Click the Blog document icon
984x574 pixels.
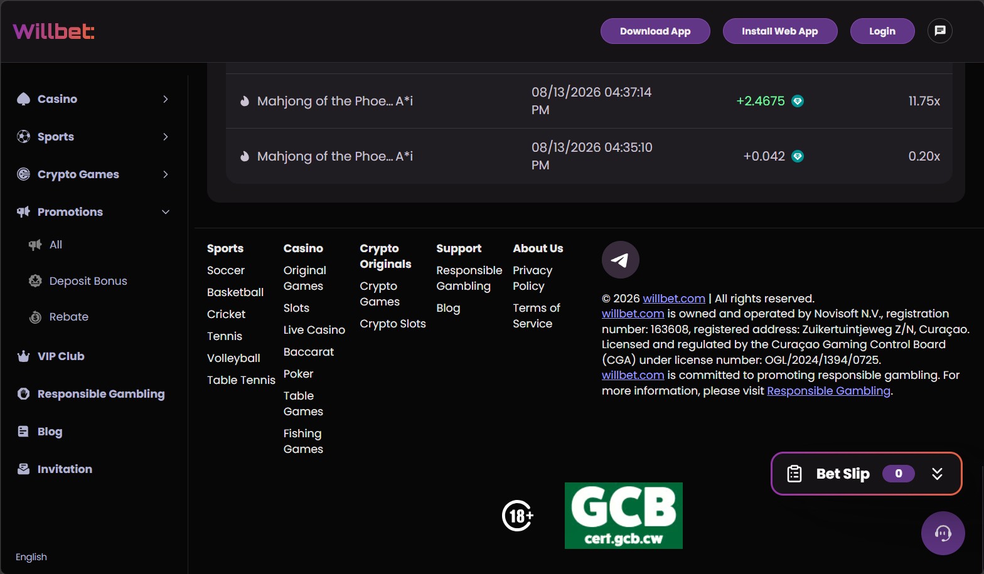tap(24, 432)
